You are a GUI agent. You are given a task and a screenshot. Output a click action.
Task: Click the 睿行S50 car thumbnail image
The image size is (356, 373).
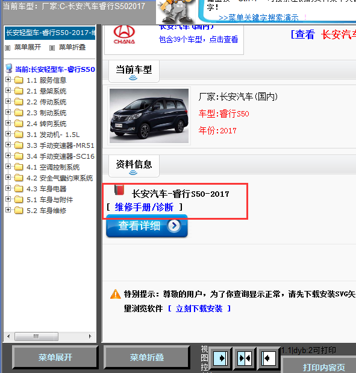point(149,116)
